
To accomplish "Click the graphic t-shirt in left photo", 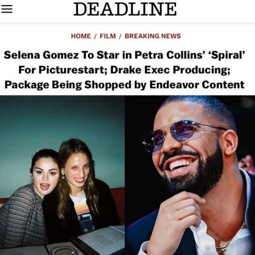I will 83,212.
